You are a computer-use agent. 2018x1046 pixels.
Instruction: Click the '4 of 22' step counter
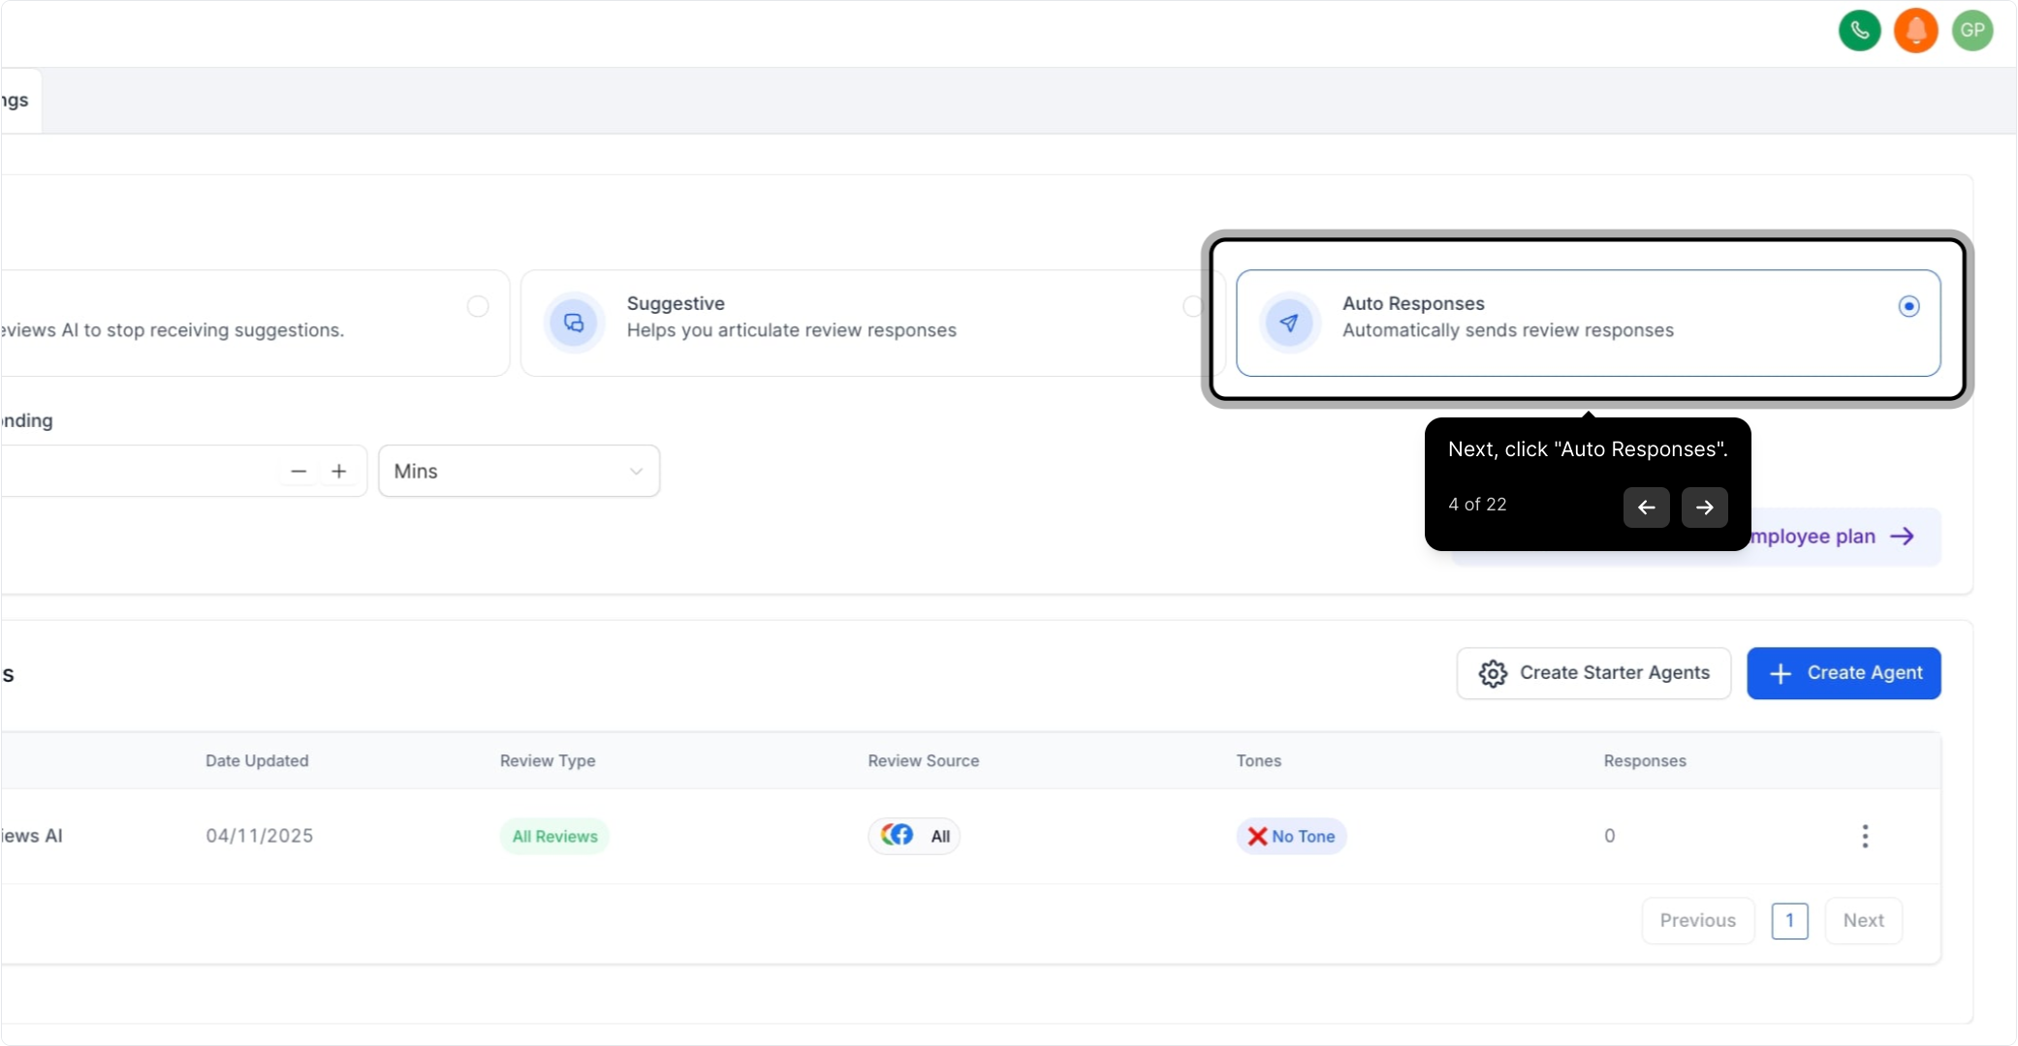point(1477,505)
